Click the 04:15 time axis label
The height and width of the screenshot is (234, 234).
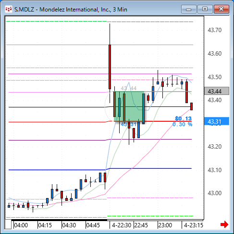pyautogui.click(x=45, y=225)
